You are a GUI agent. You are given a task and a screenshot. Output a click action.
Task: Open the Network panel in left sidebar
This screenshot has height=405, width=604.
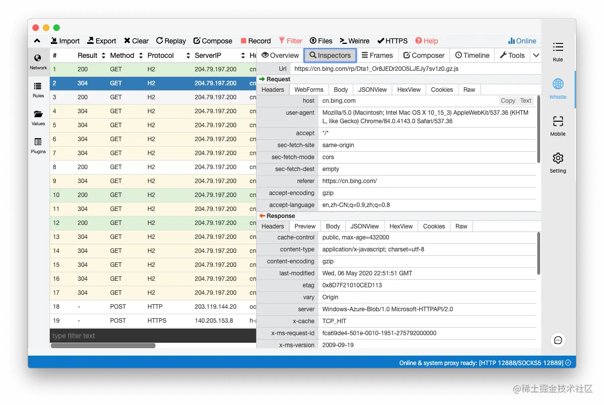[x=38, y=61]
